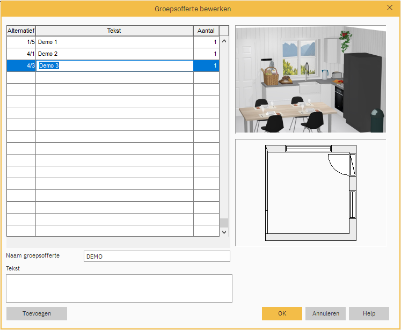This screenshot has height=330, width=401.
Task: Click the first empty row below Demo 3
Action: (114, 77)
